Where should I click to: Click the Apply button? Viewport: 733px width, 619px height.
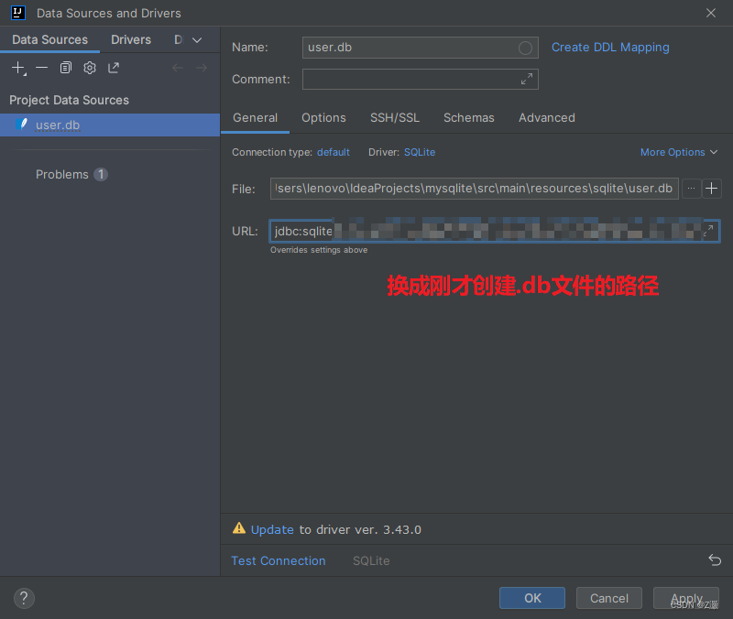click(685, 598)
